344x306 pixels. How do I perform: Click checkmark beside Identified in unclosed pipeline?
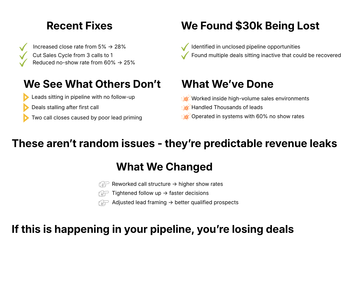(185, 47)
